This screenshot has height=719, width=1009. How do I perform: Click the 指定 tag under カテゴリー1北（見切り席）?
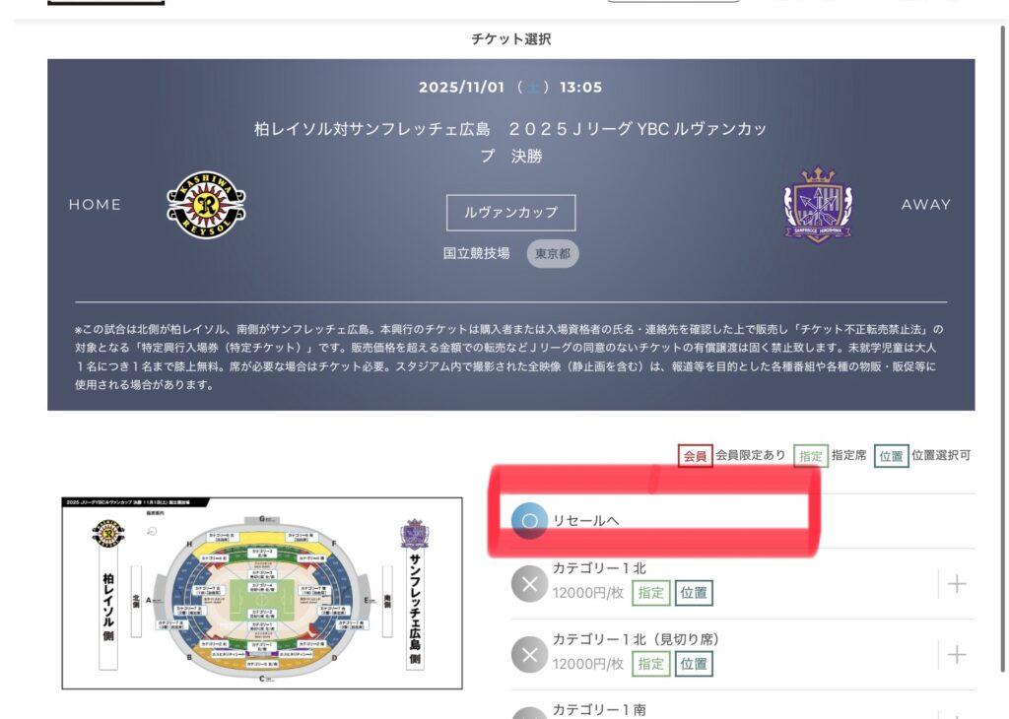point(650,664)
